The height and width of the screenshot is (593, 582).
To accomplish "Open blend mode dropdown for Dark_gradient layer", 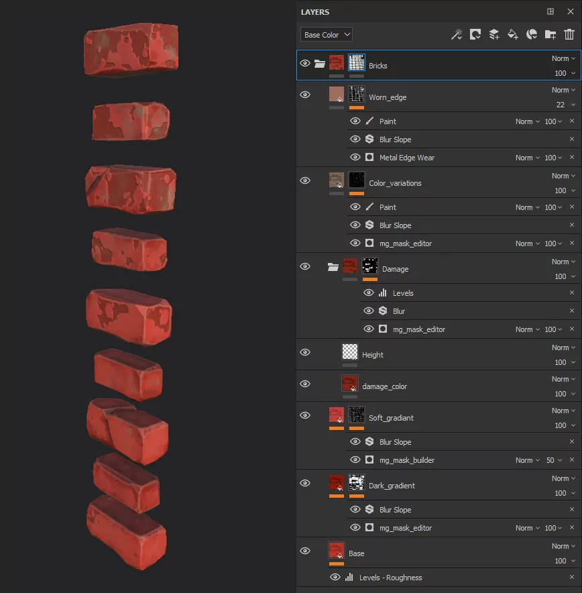I will (x=563, y=478).
